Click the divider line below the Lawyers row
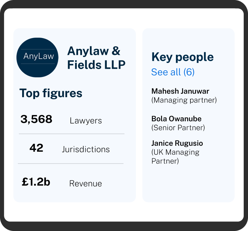Viewport: 248px width, 231px height. click(x=71, y=134)
